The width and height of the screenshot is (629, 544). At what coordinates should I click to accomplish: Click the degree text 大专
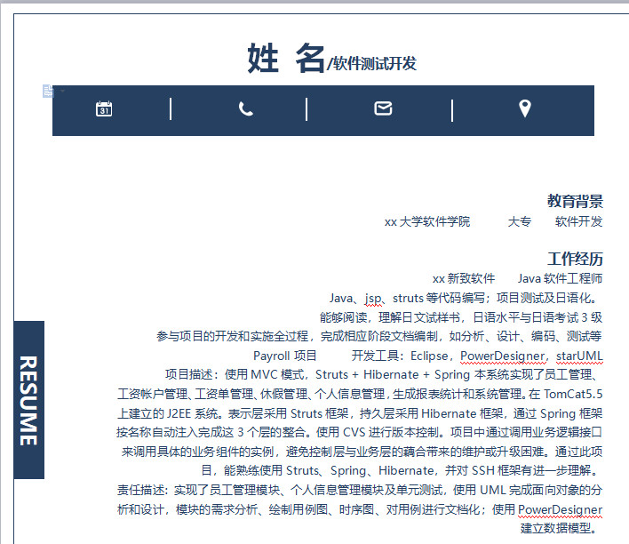(520, 221)
